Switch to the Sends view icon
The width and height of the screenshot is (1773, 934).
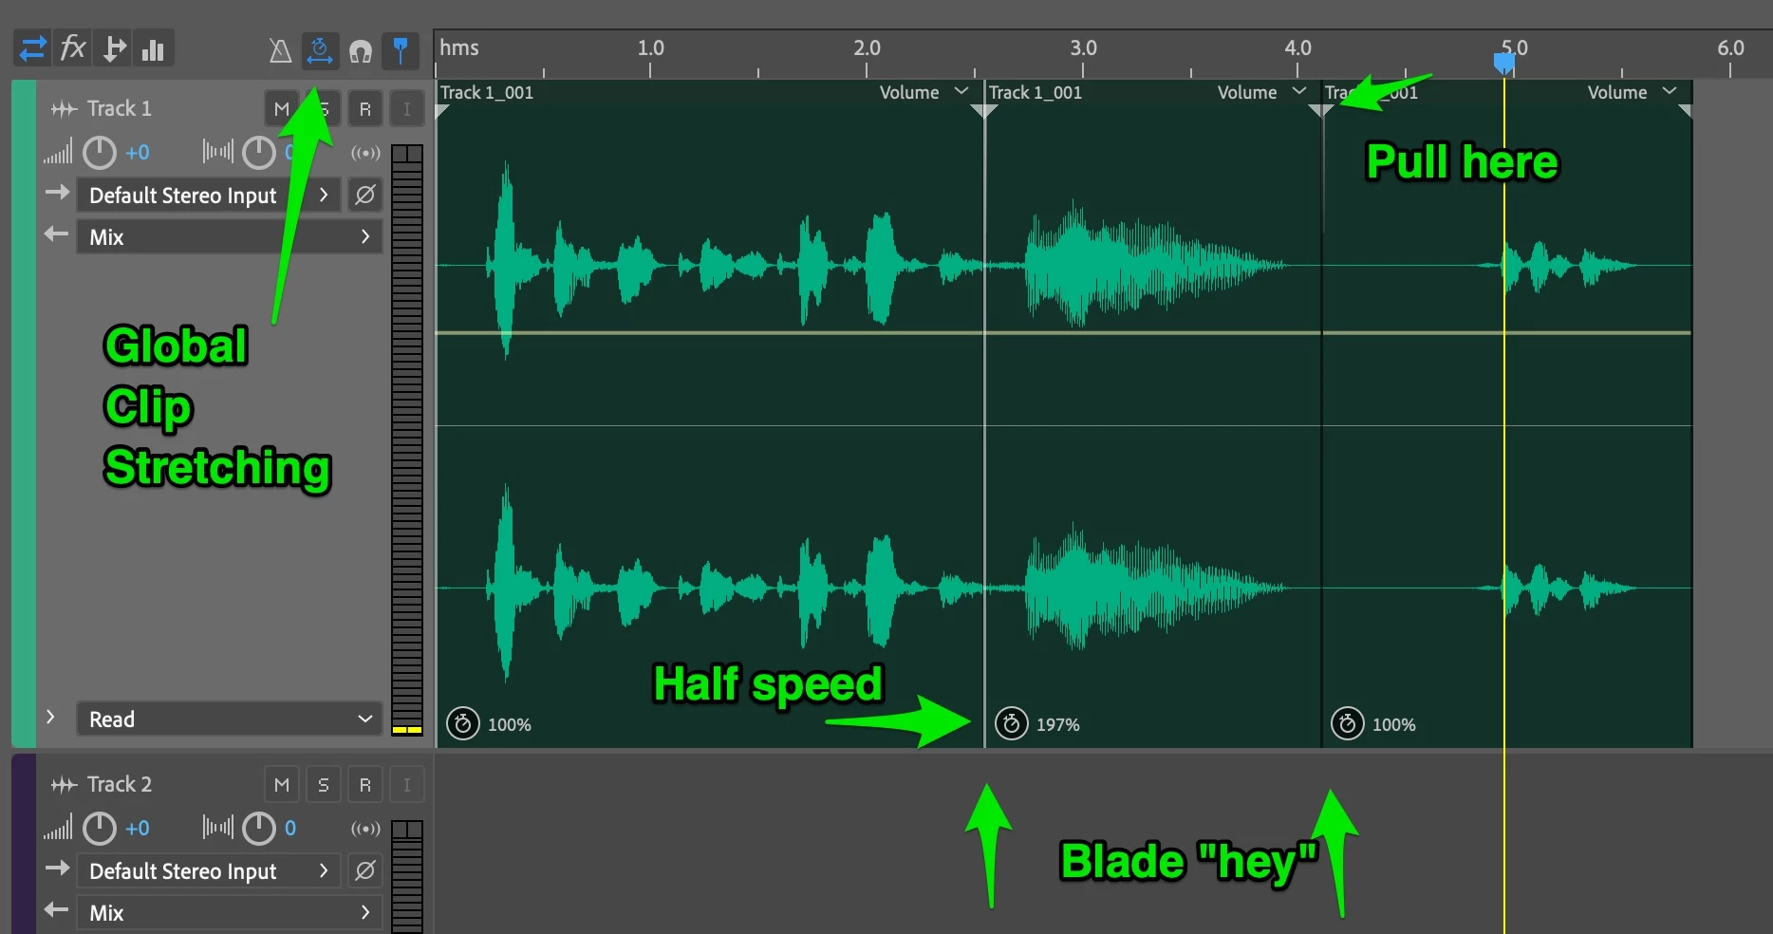click(x=114, y=48)
